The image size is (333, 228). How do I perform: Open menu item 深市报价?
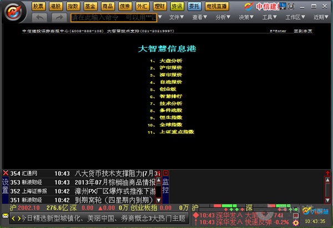171,75
